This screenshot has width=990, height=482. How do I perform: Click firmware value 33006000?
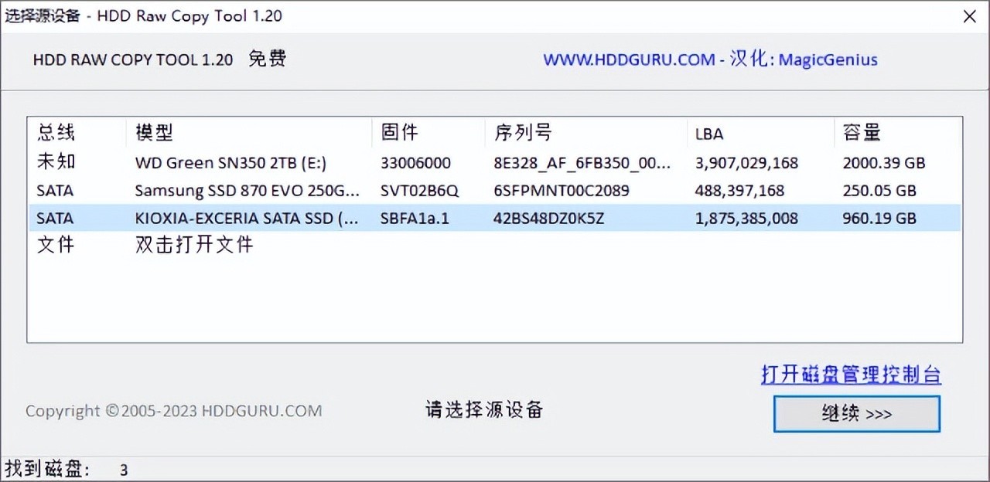415,164
